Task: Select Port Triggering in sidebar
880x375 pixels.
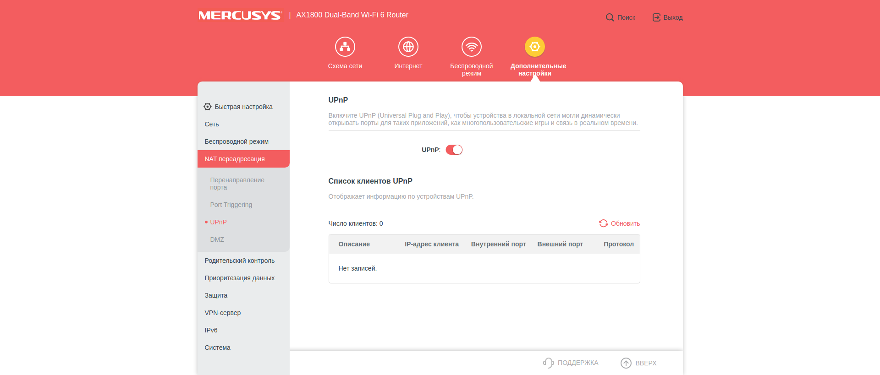Action: tap(231, 205)
